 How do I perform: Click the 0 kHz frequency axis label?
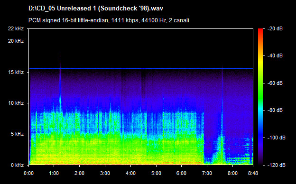point(17,165)
